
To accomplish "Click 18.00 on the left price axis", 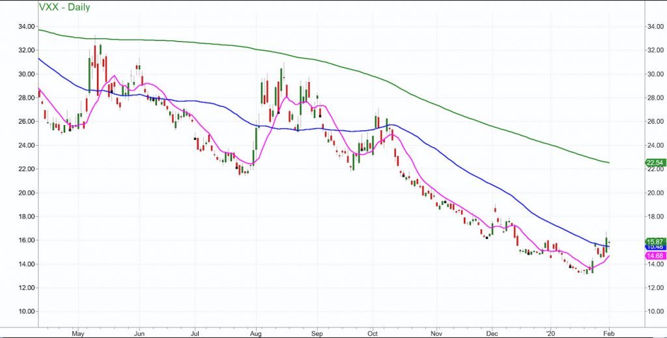I will (x=26, y=216).
